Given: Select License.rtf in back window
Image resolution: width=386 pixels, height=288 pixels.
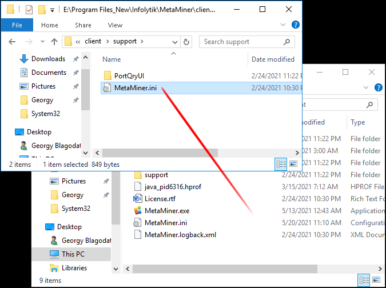Looking at the screenshot, I should 154,199.
